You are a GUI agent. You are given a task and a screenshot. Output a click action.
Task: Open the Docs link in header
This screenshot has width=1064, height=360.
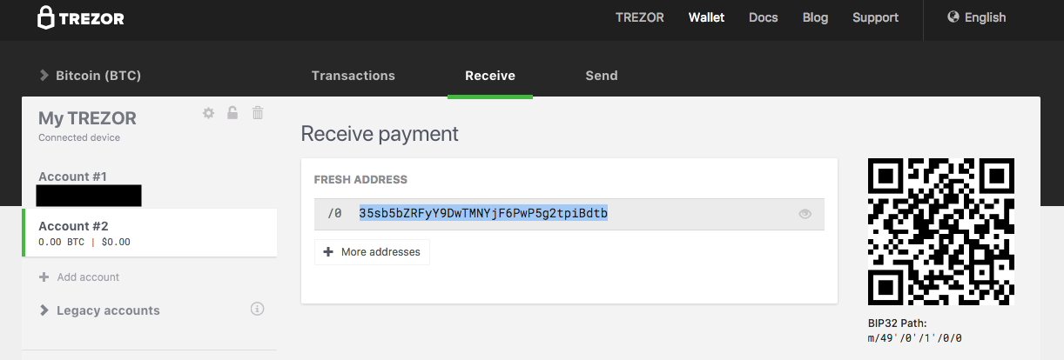[x=764, y=17]
